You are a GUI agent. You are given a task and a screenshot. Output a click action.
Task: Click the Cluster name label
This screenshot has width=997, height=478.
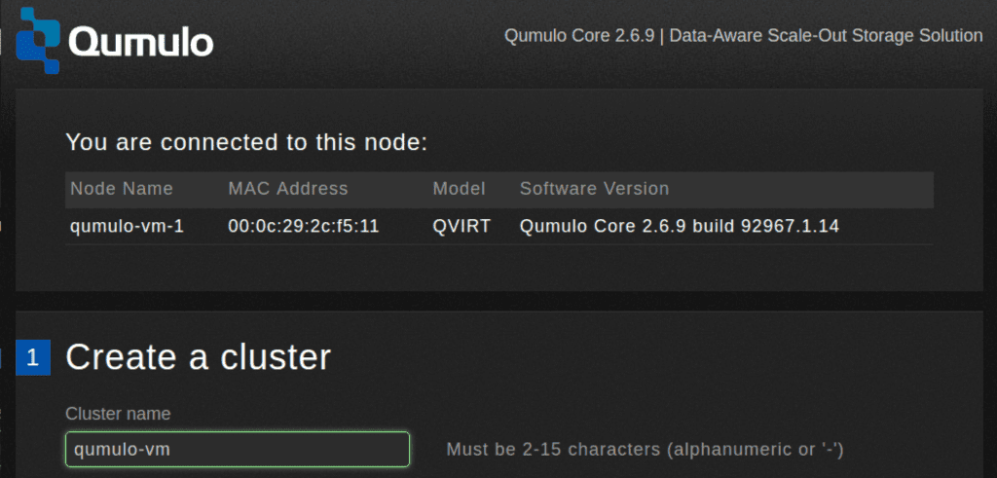[118, 414]
